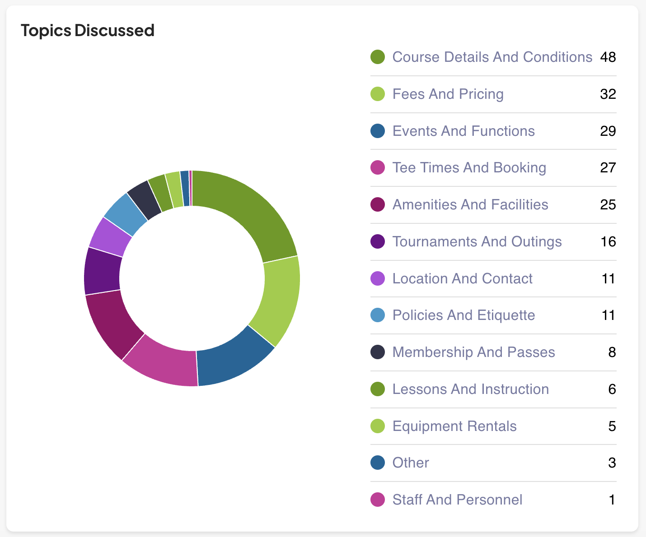Click the Course Details And Conditions legend label
646x537 pixels.
[x=492, y=57]
